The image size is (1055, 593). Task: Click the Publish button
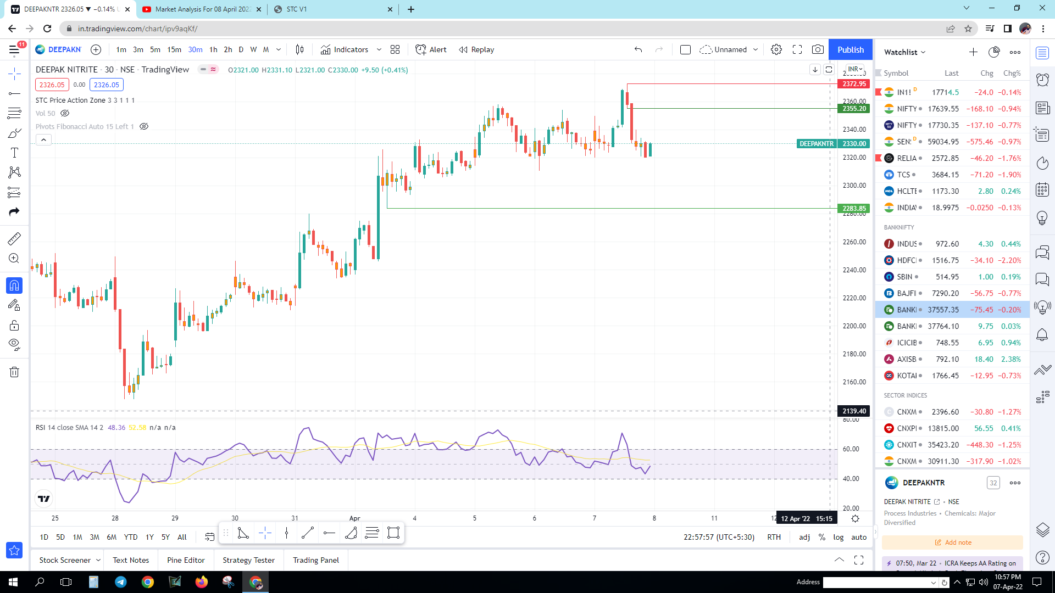[x=850, y=49]
